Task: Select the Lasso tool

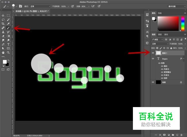Action: [x=3, y=20]
